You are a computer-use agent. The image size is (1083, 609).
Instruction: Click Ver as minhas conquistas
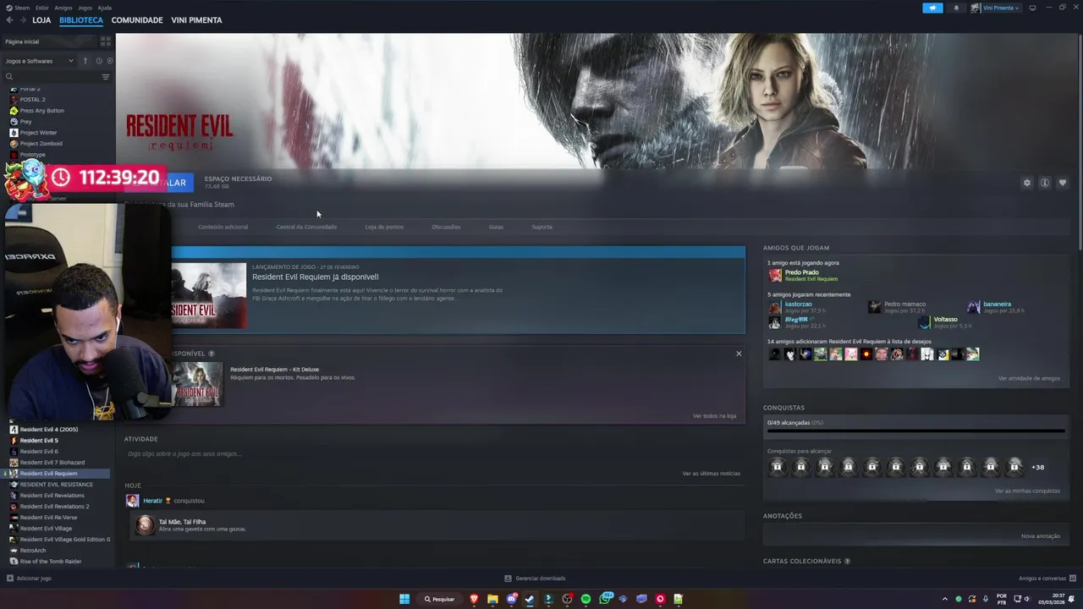(1027, 491)
